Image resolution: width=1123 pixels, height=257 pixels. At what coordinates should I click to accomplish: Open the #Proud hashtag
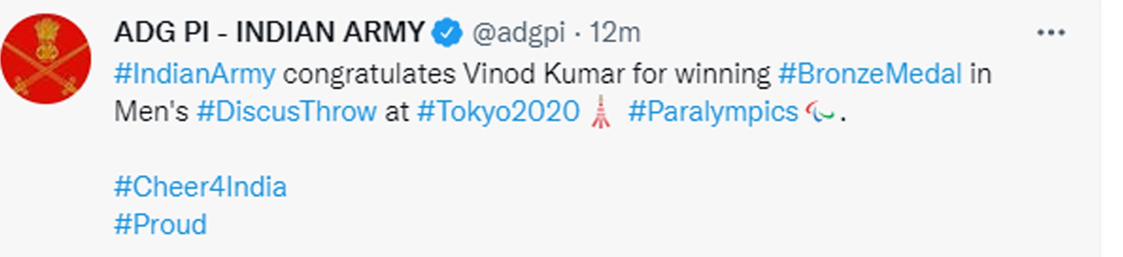pos(160,225)
